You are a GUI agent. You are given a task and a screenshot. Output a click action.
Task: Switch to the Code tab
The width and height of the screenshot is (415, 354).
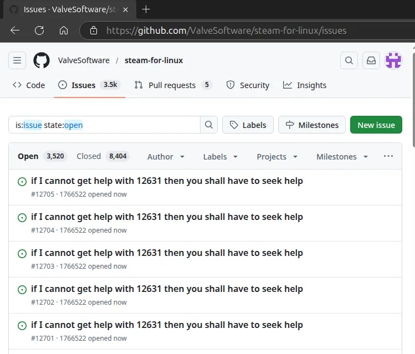(29, 85)
